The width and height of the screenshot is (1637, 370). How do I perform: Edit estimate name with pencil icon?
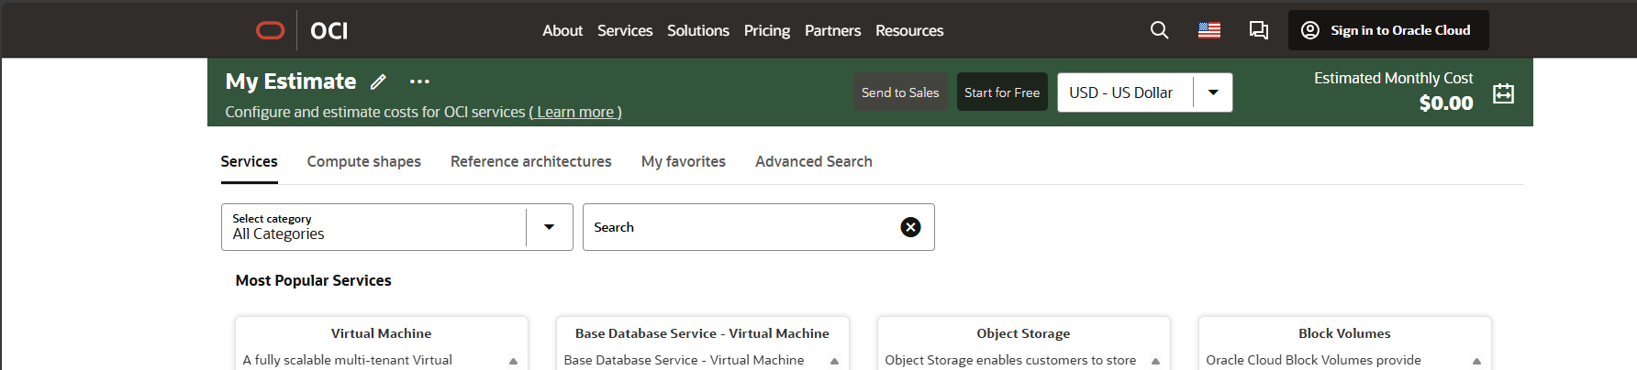coord(378,82)
